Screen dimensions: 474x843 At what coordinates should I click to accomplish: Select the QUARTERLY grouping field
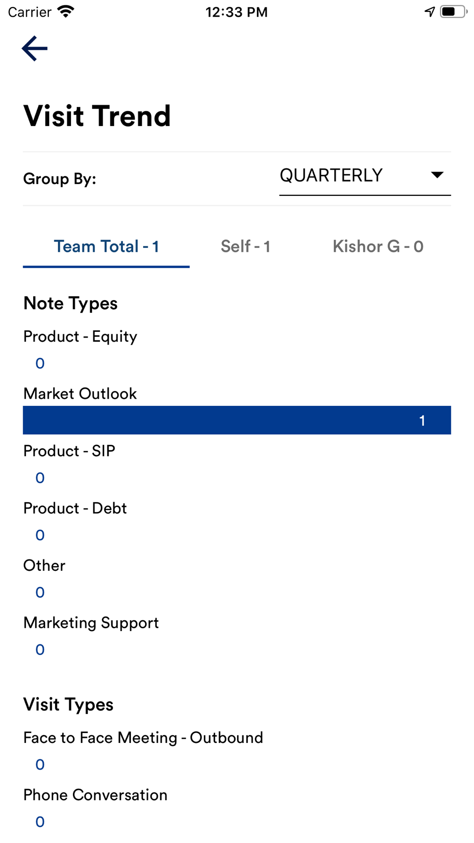coord(331,175)
